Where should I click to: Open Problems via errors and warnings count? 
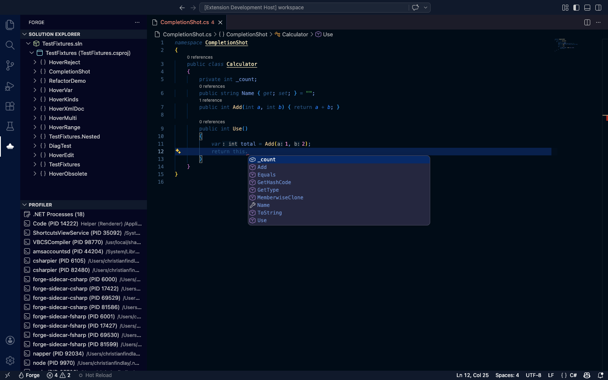coord(59,375)
